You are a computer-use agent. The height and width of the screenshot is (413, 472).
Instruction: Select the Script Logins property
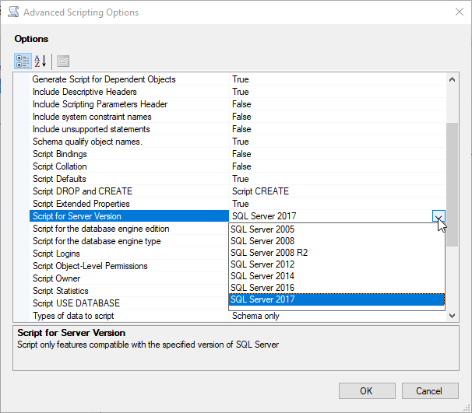click(x=129, y=254)
